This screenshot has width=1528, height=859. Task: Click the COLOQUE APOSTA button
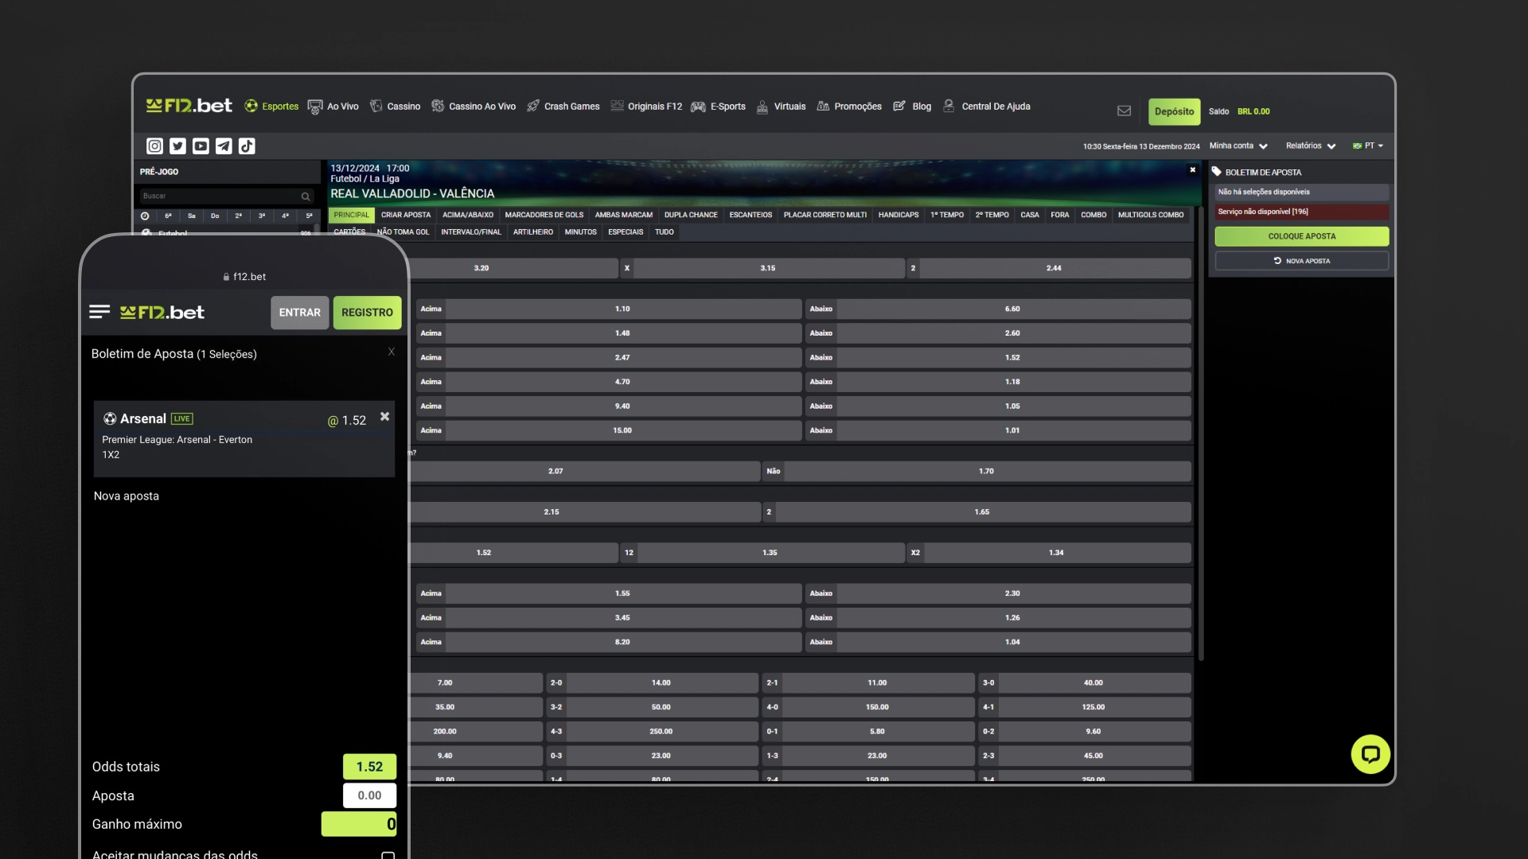click(x=1302, y=236)
